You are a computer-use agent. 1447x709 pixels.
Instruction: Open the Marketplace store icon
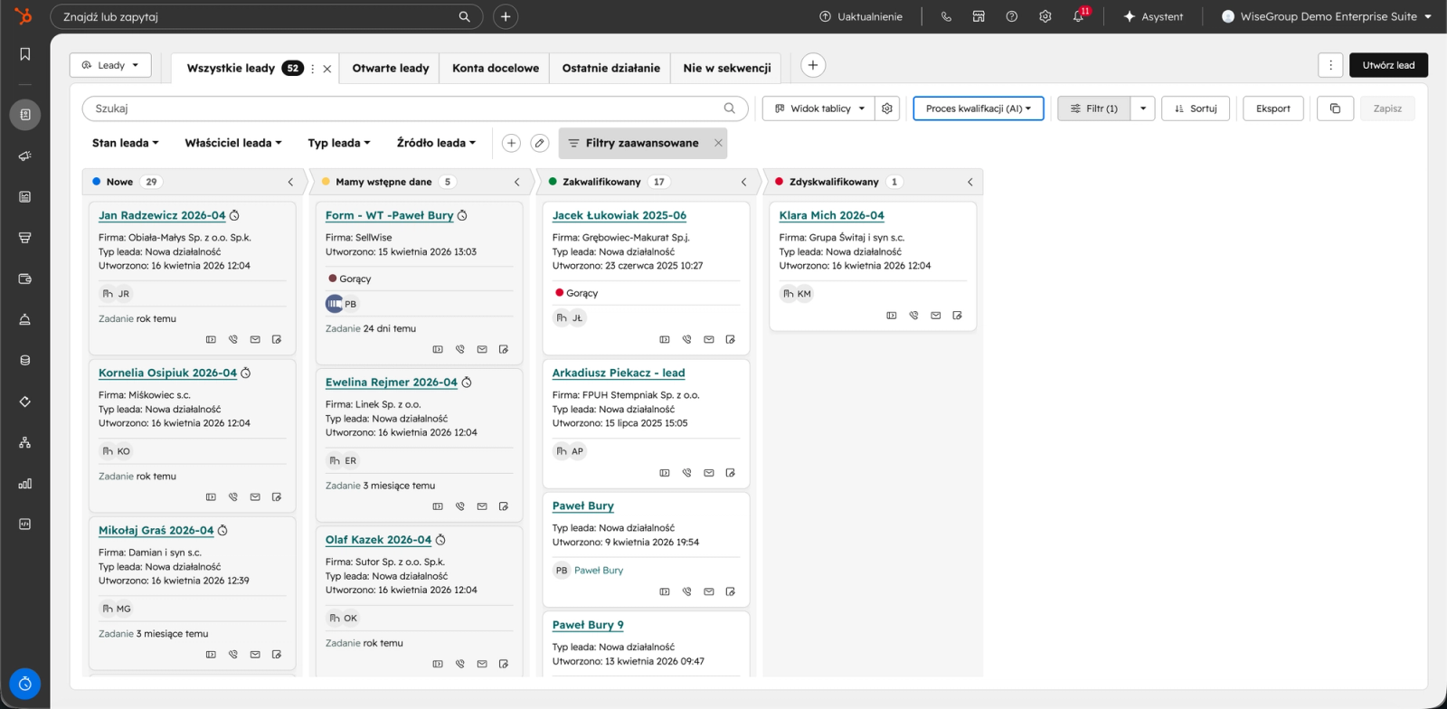[x=979, y=16]
